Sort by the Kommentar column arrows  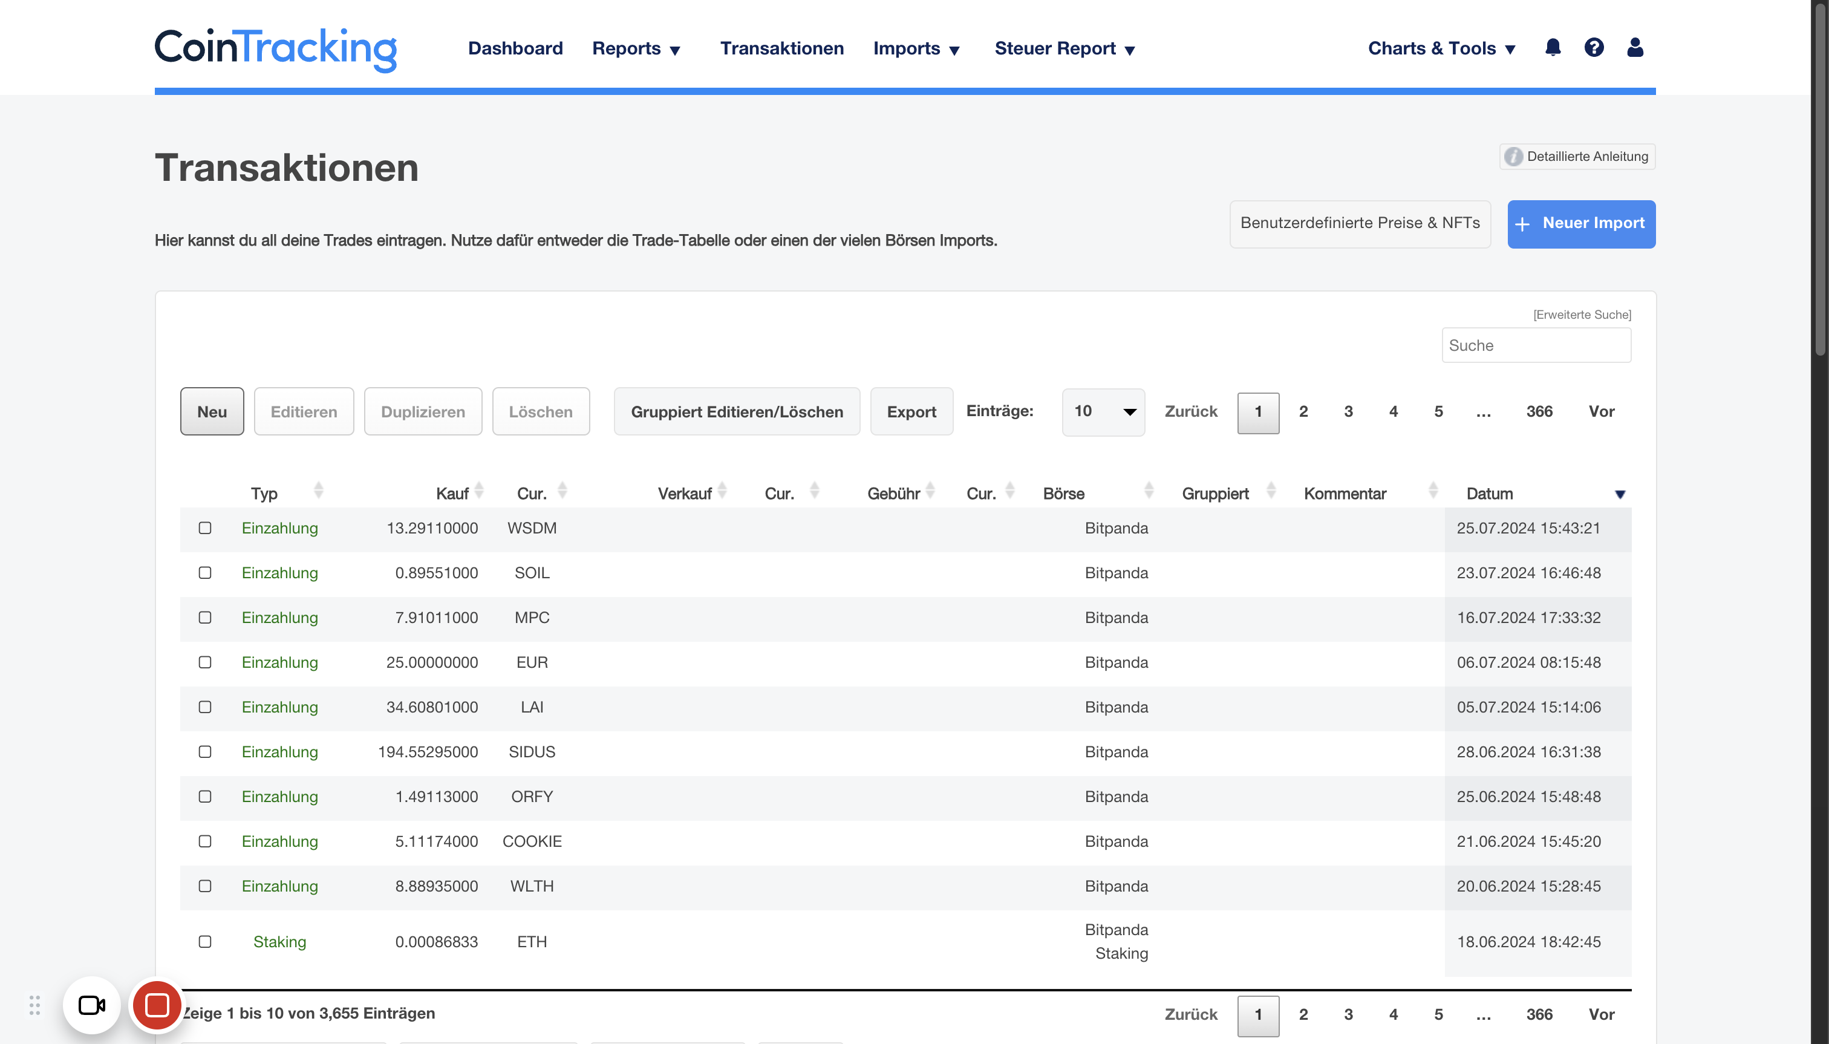click(x=1433, y=491)
